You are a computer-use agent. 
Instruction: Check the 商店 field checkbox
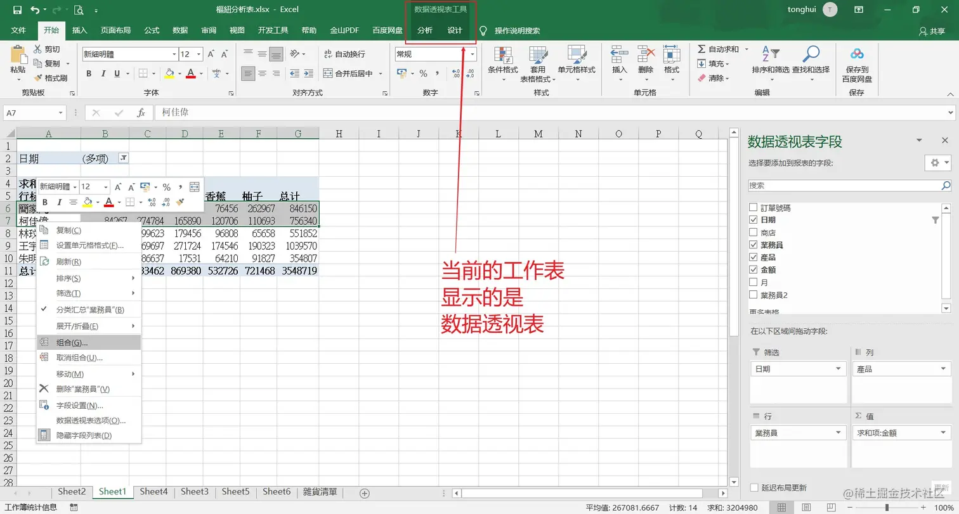[x=753, y=233]
